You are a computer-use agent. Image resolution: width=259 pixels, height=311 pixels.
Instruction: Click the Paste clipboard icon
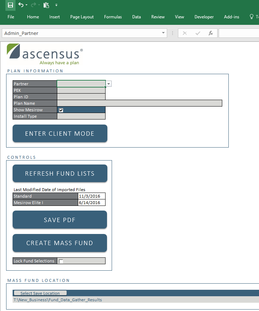[x=46, y=5]
